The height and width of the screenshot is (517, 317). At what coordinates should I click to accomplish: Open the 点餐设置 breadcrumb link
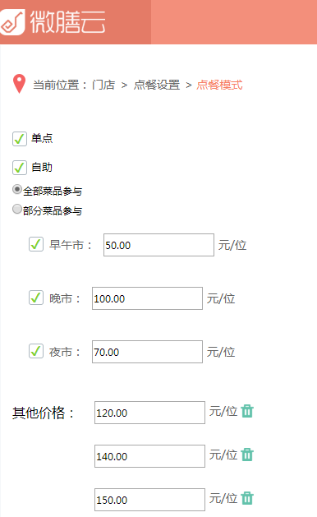pos(157,85)
